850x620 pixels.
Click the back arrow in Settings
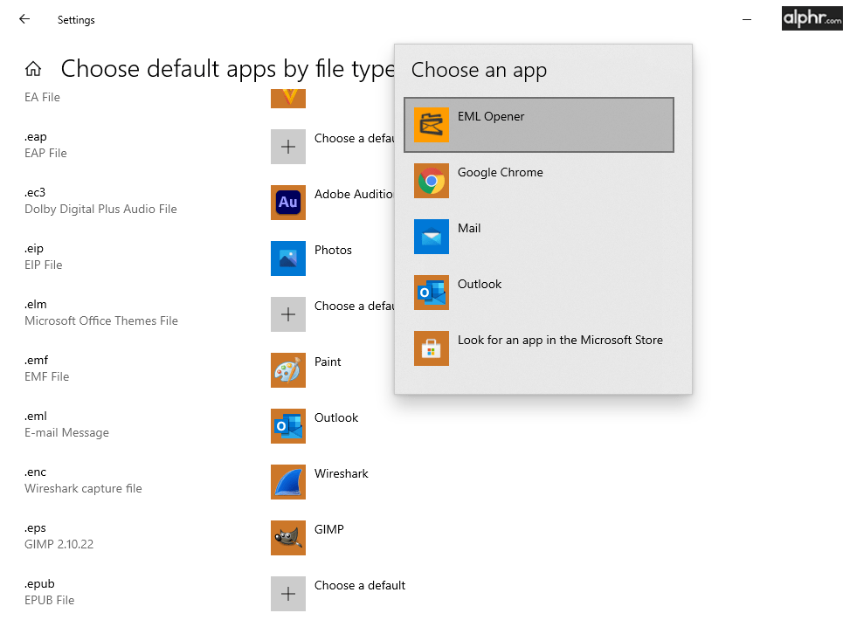tap(24, 19)
